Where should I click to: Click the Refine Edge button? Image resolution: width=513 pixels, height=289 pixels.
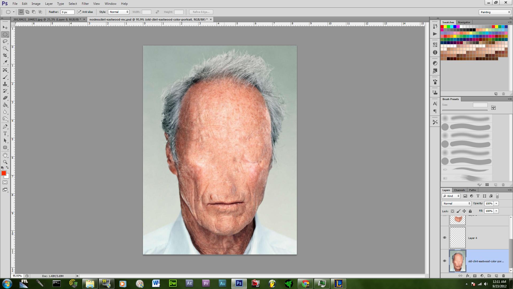point(201,12)
